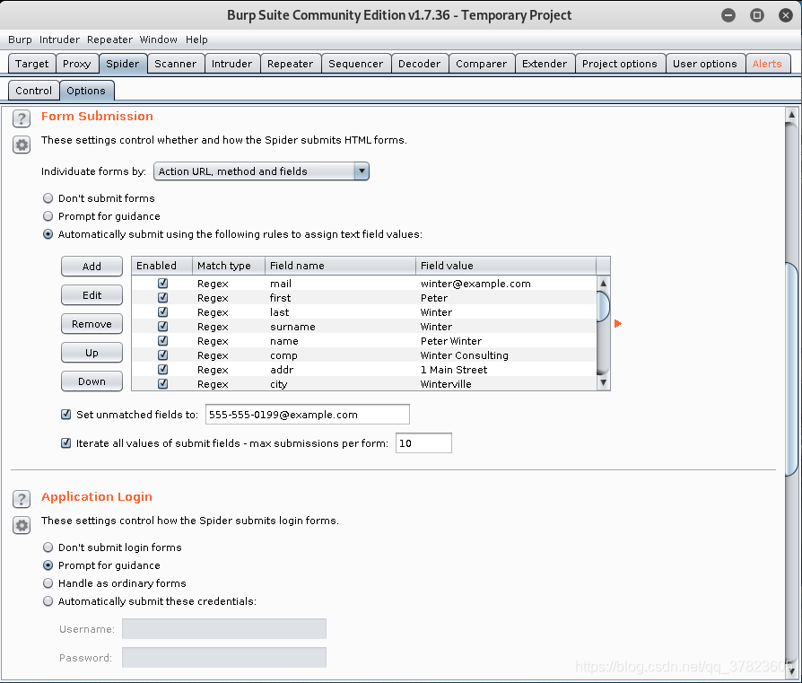Open Application Login settings gear icon

pyautogui.click(x=22, y=525)
